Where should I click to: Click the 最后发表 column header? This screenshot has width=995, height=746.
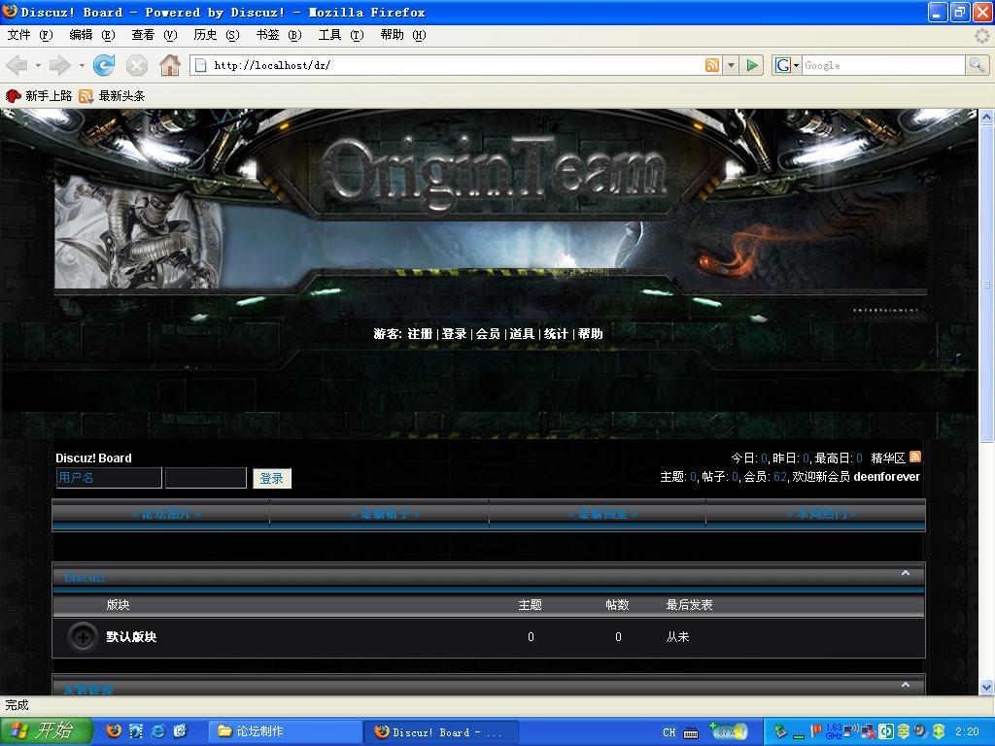point(689,605)
